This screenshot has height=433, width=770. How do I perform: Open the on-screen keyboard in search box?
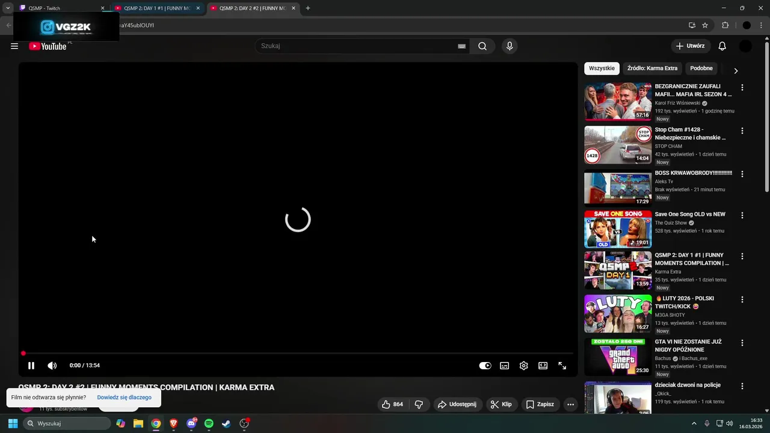click(x=461, y=46)
